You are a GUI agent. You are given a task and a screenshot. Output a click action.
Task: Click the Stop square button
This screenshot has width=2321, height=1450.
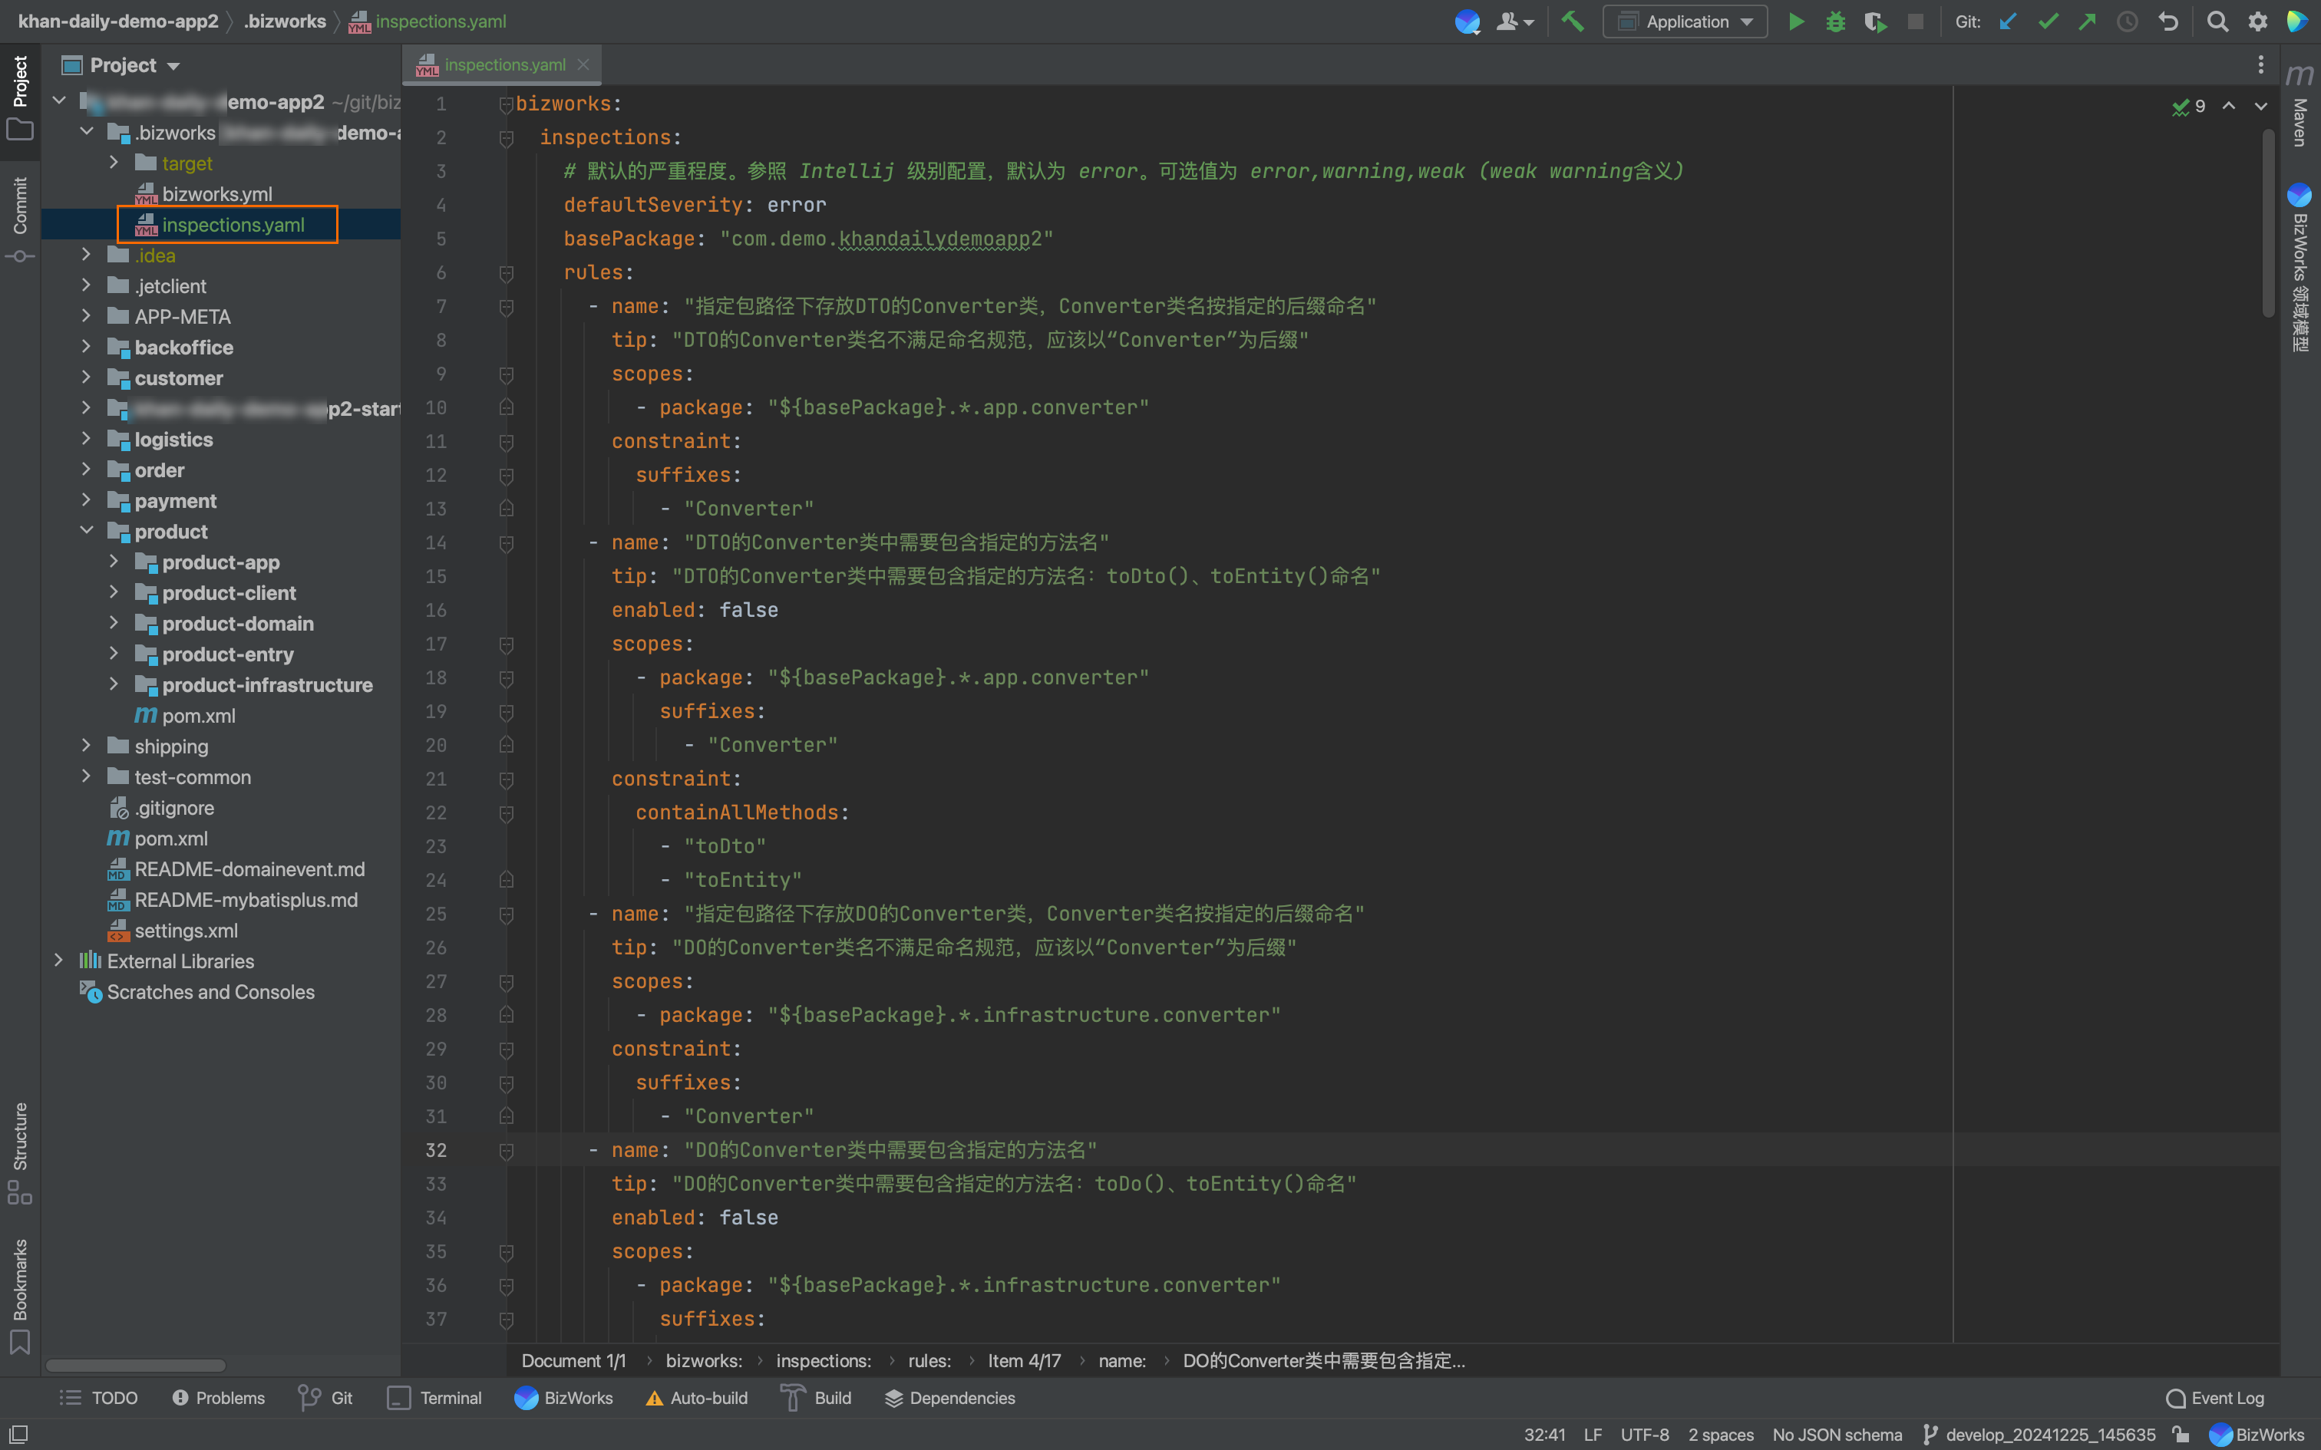(x=1915, y=21)
